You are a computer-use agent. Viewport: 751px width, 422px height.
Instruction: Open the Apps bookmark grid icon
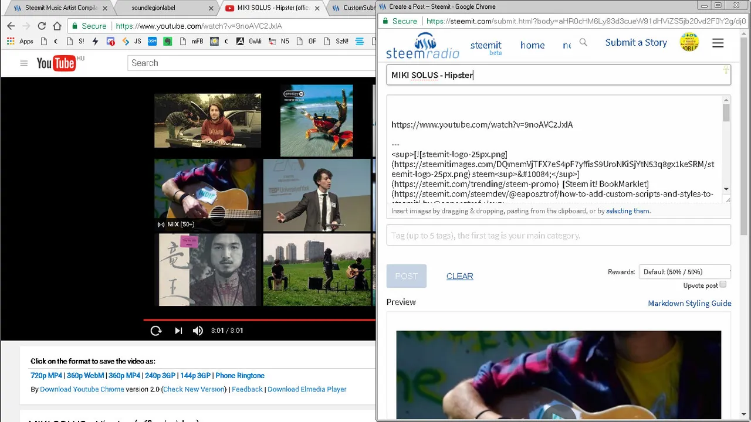coord(11,42)
